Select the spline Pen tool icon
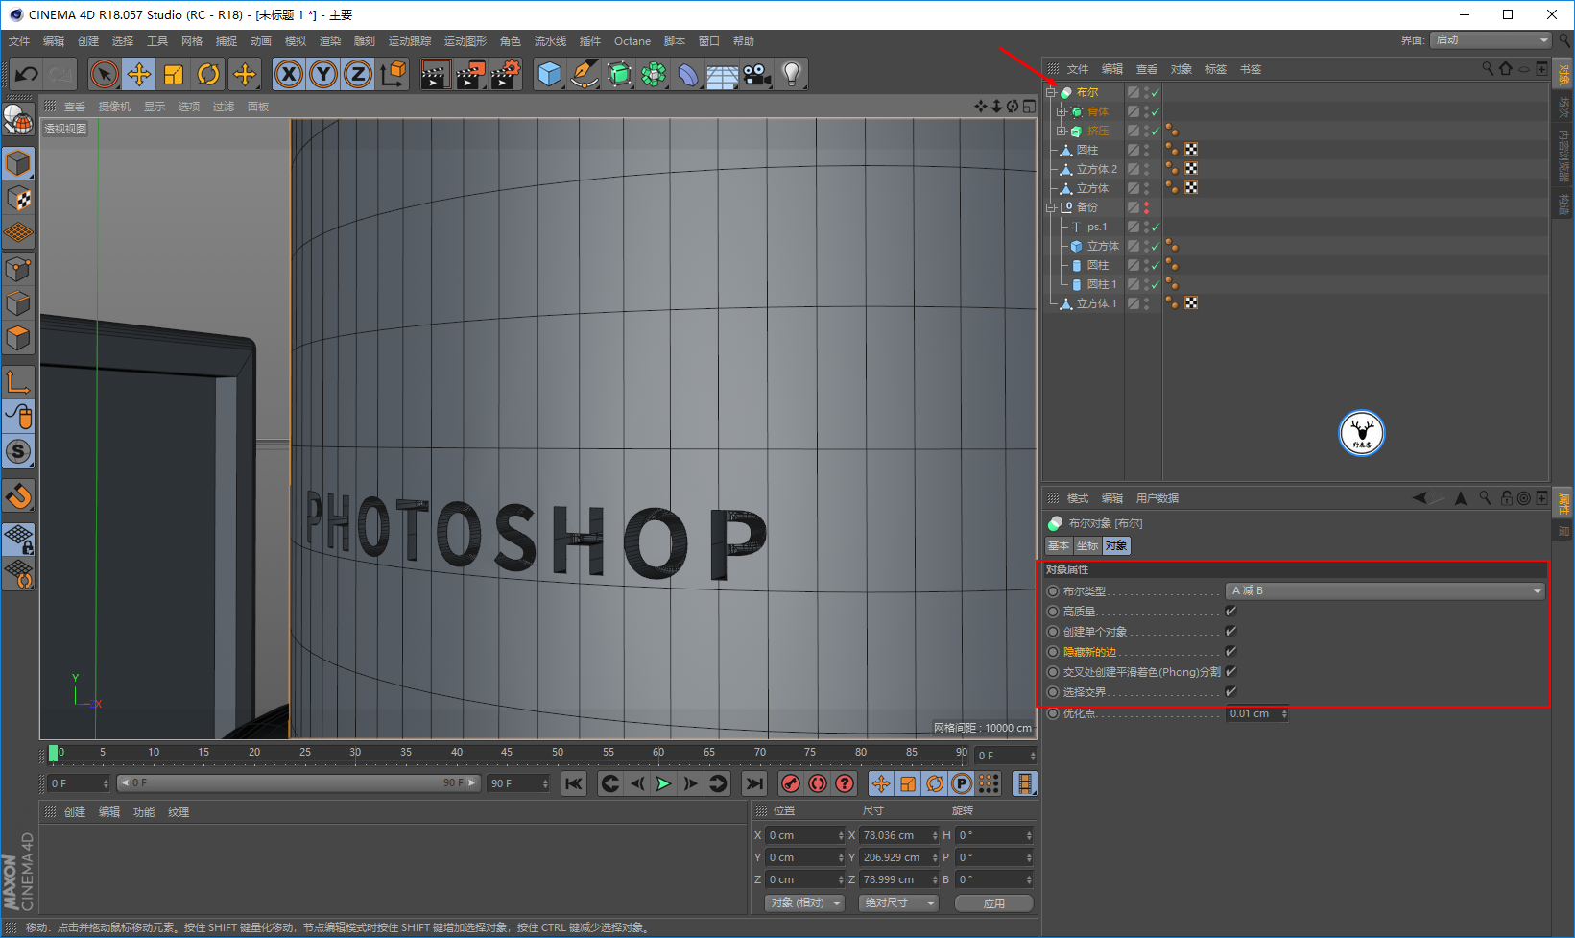 (584, 74)
